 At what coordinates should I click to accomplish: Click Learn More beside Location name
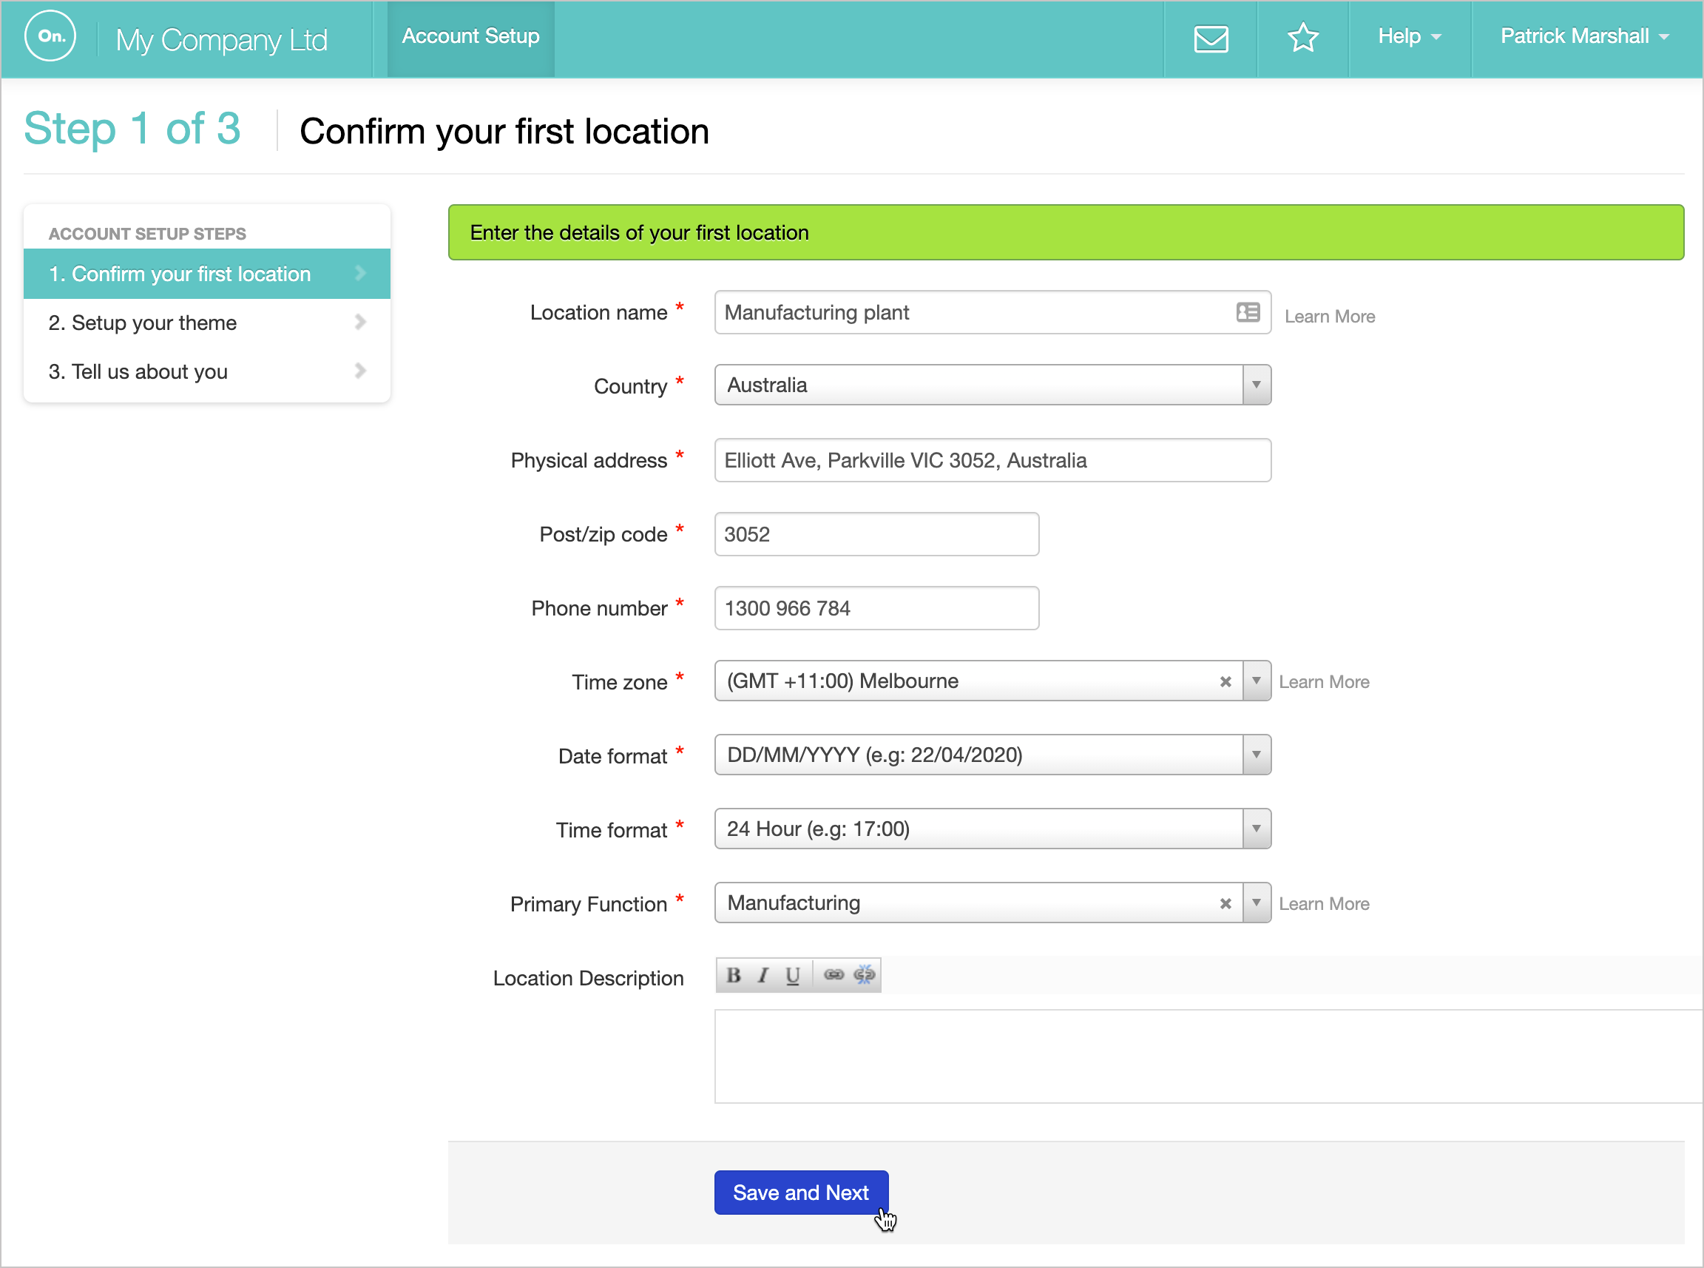(x=1329, y=316)
